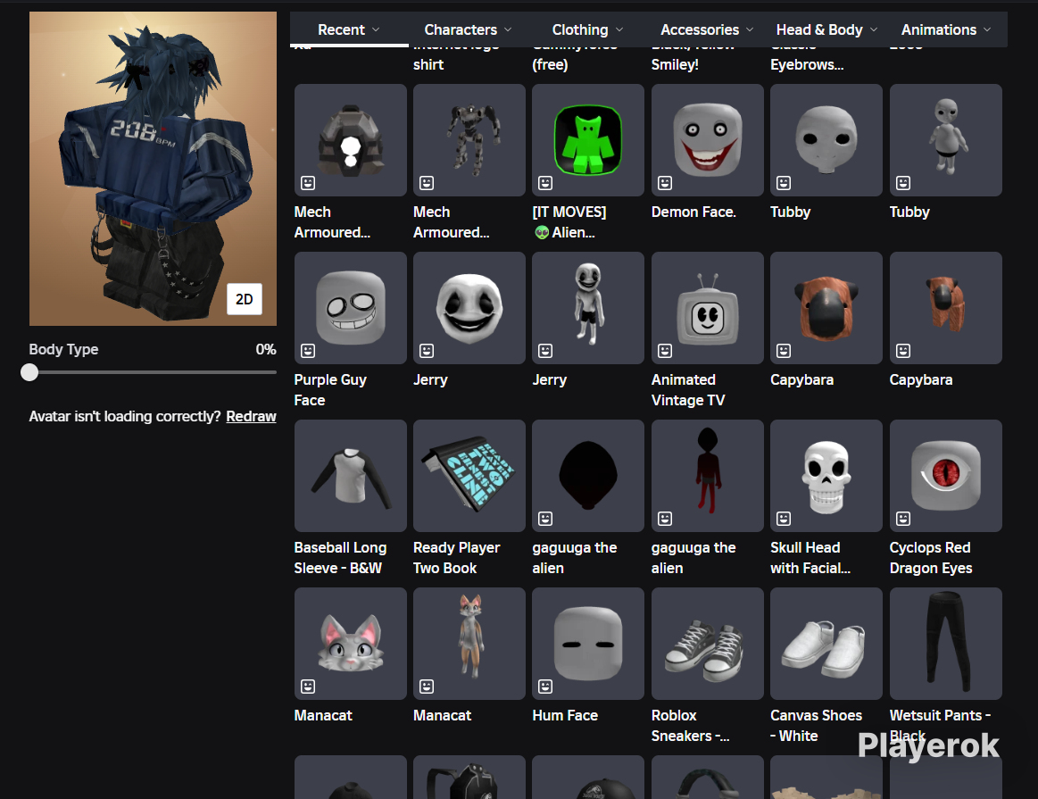Screen dimensions: 1038x799
Task: Click the 'Canvas Shoes - White' label
Action: [817, 726]
